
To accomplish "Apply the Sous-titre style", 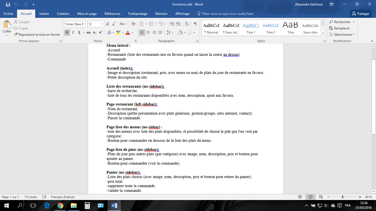I will coord(310,28).
